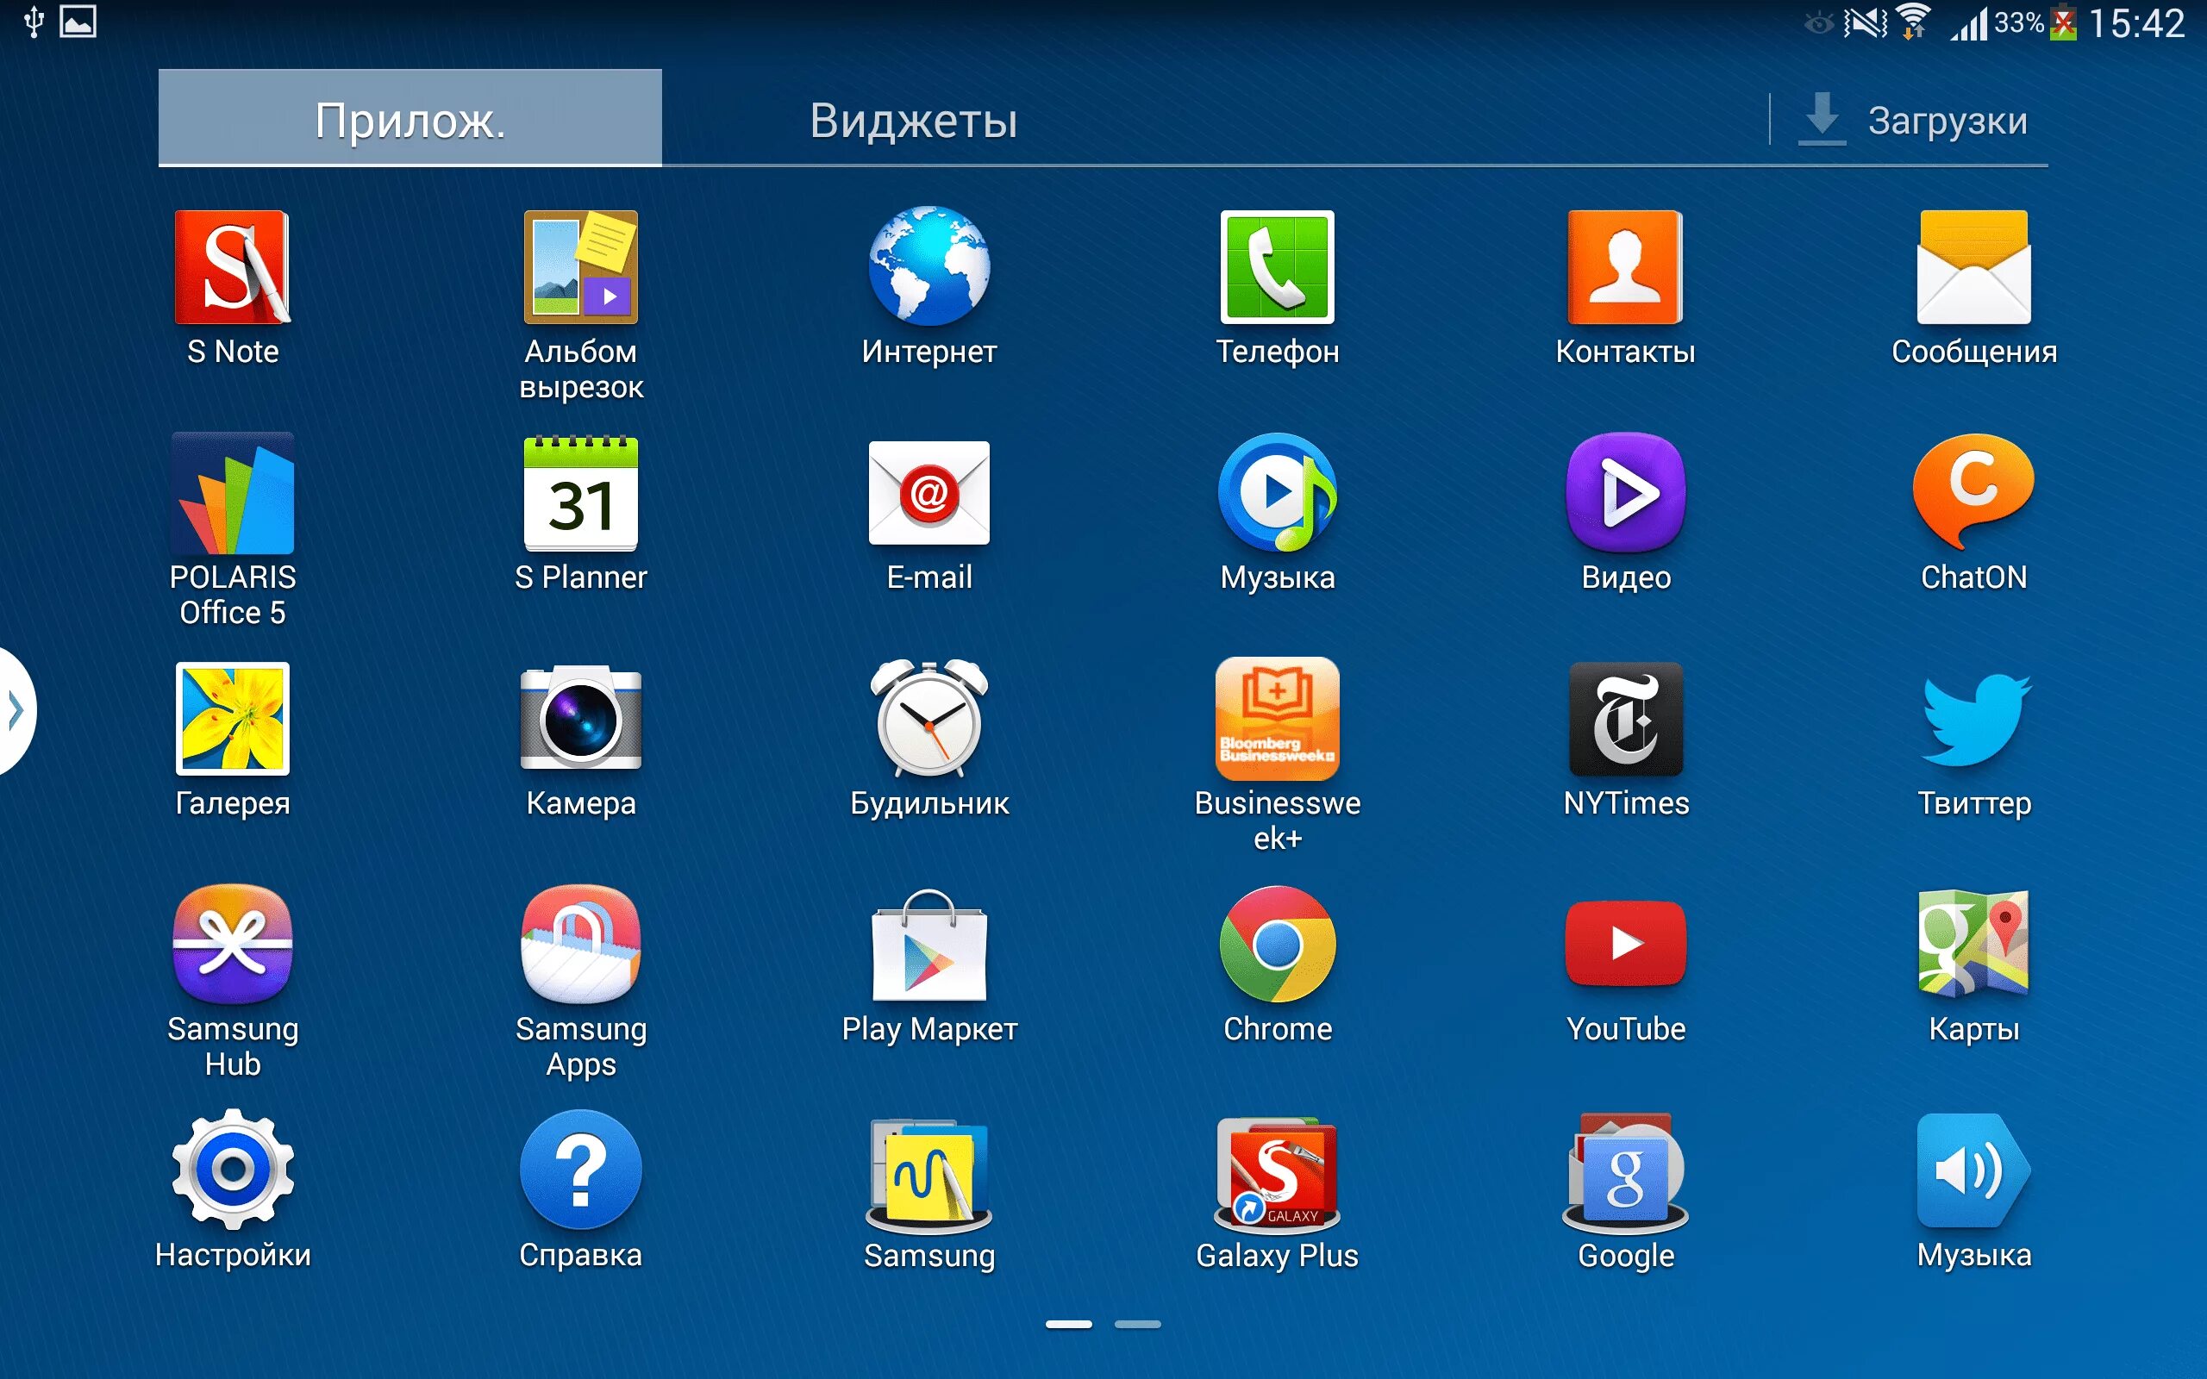This screenshot has width=2207, height=1379.
Task: Expand the side panel arrow handle
Action: [x=15, y=710]
